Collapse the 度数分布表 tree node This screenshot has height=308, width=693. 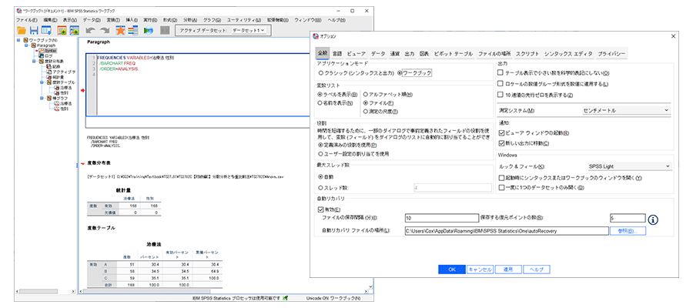click(x=34, y=61)
